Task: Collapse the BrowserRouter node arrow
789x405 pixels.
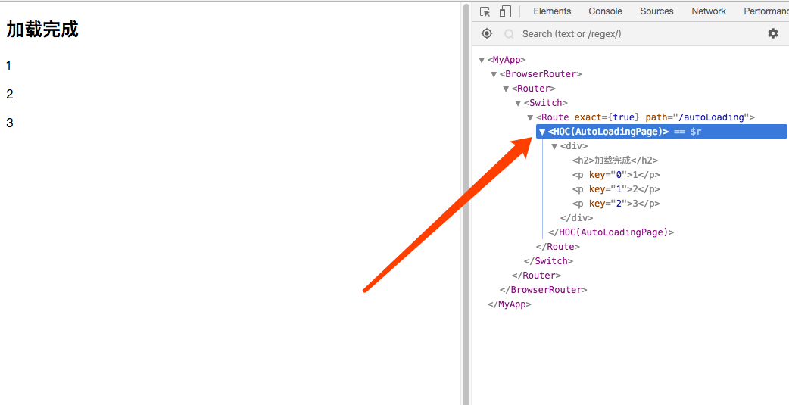Action: pos(494,74)
